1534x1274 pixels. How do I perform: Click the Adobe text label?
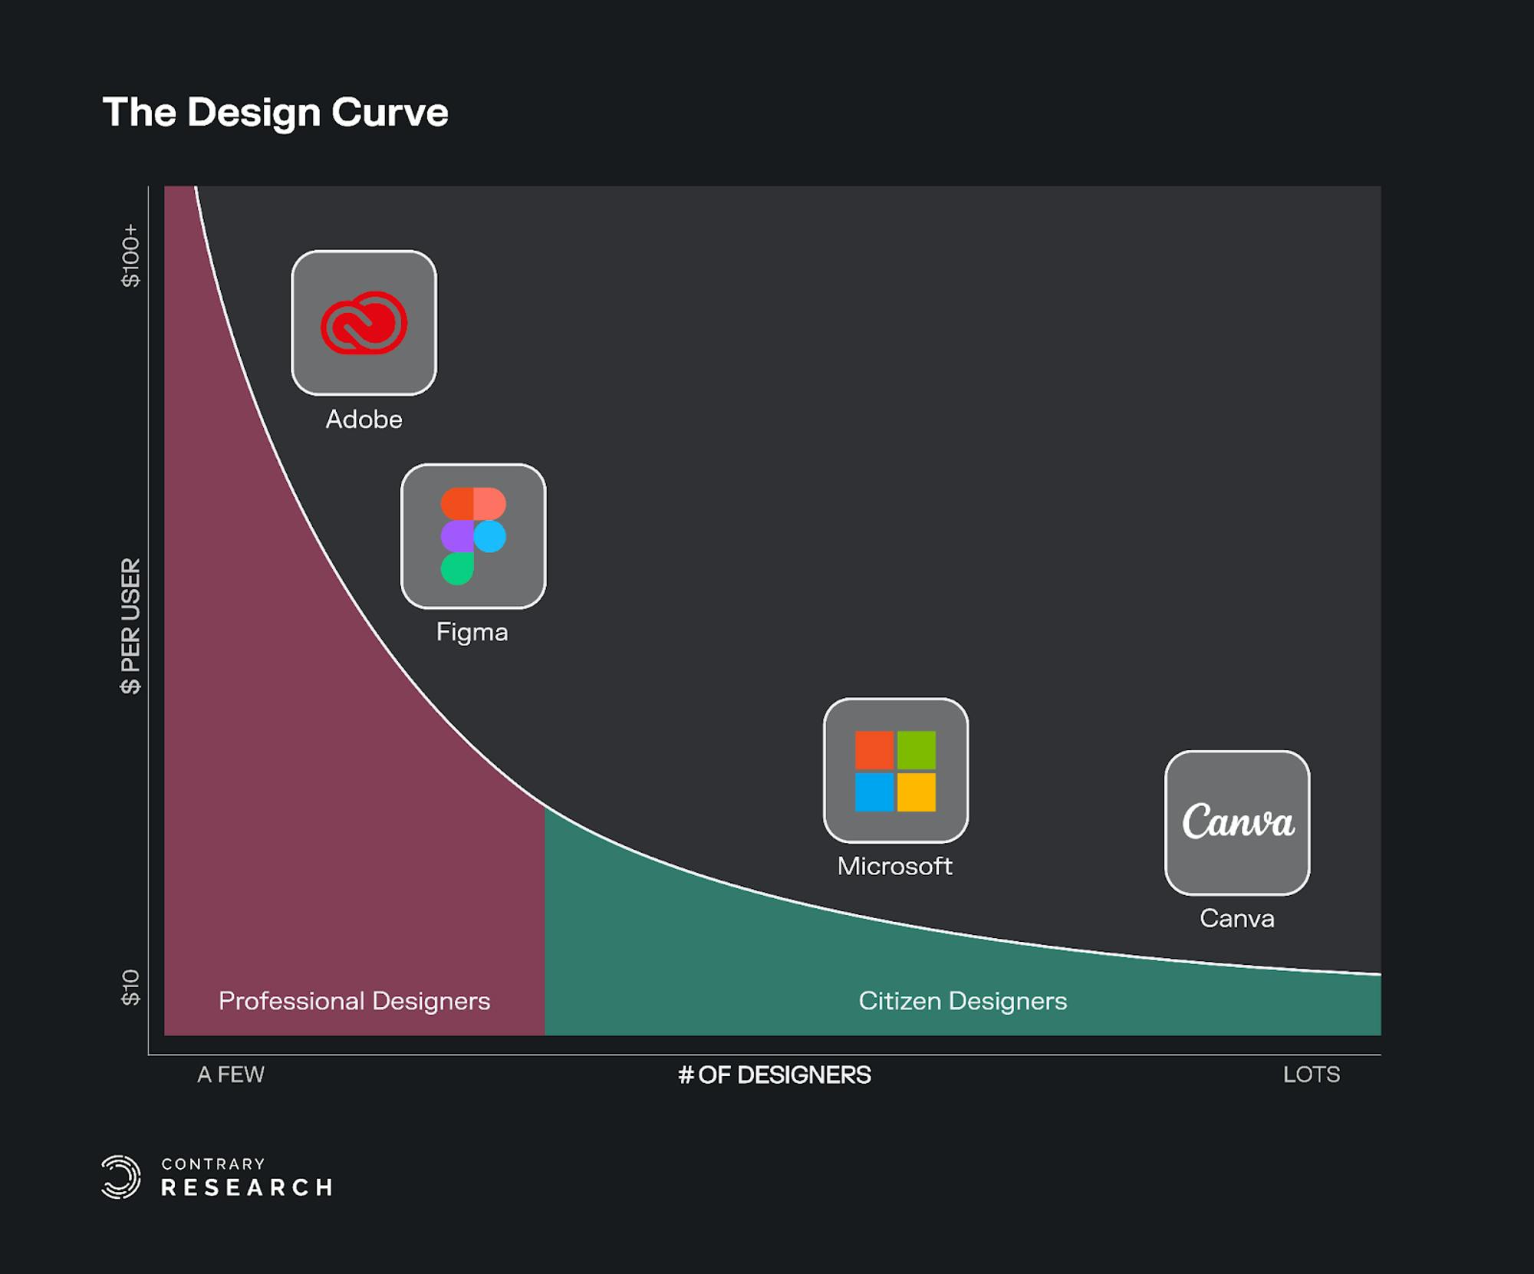364,420
